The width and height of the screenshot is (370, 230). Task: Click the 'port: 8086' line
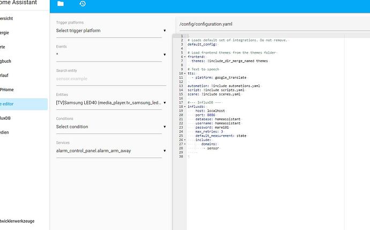point(205,115)
